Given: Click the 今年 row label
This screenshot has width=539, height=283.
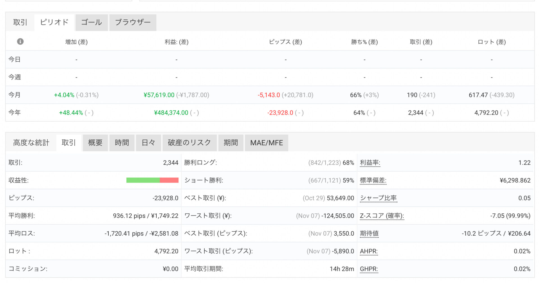Looking at the screenshot, I should point(15,112).
